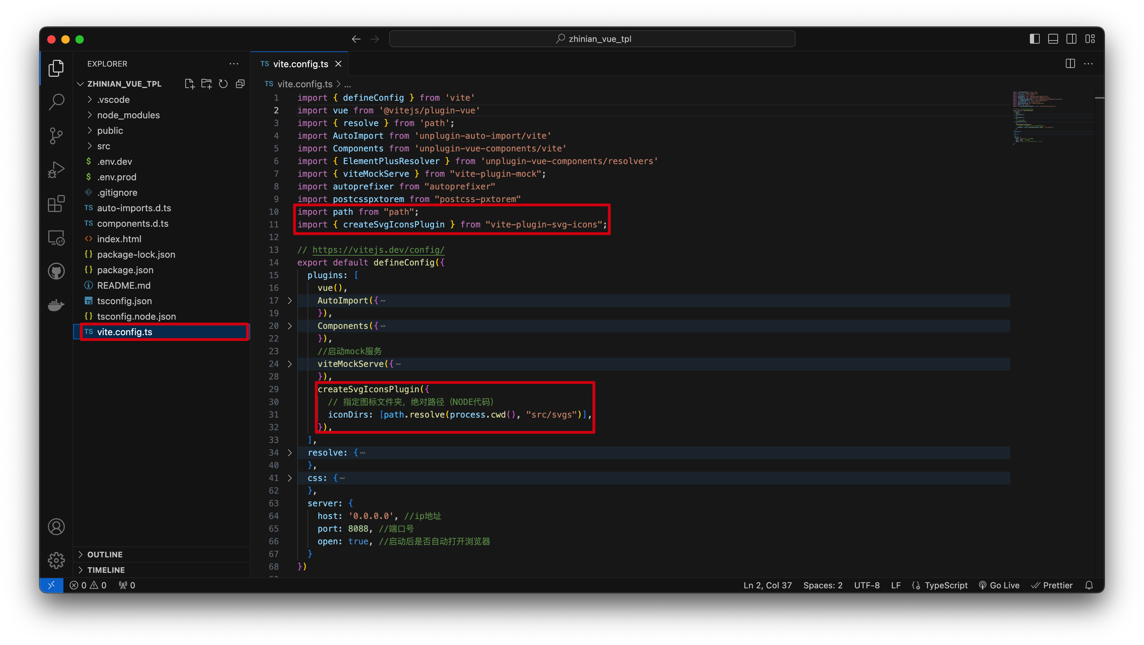Screen dimensions: 1144x645
Task: Go forward in navigation history
Action: point(375,39)
